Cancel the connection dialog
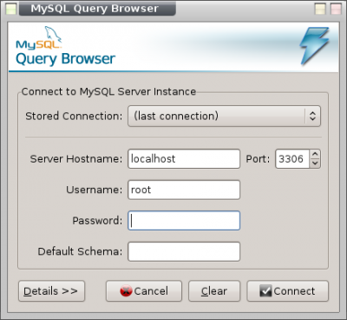Screen dimensions: 347x320 (x=144, y=291)
